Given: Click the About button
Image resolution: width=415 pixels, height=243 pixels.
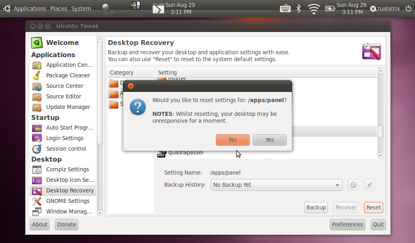Looking at the screenshot, I should pyautogui.click(x=40, y=224).
